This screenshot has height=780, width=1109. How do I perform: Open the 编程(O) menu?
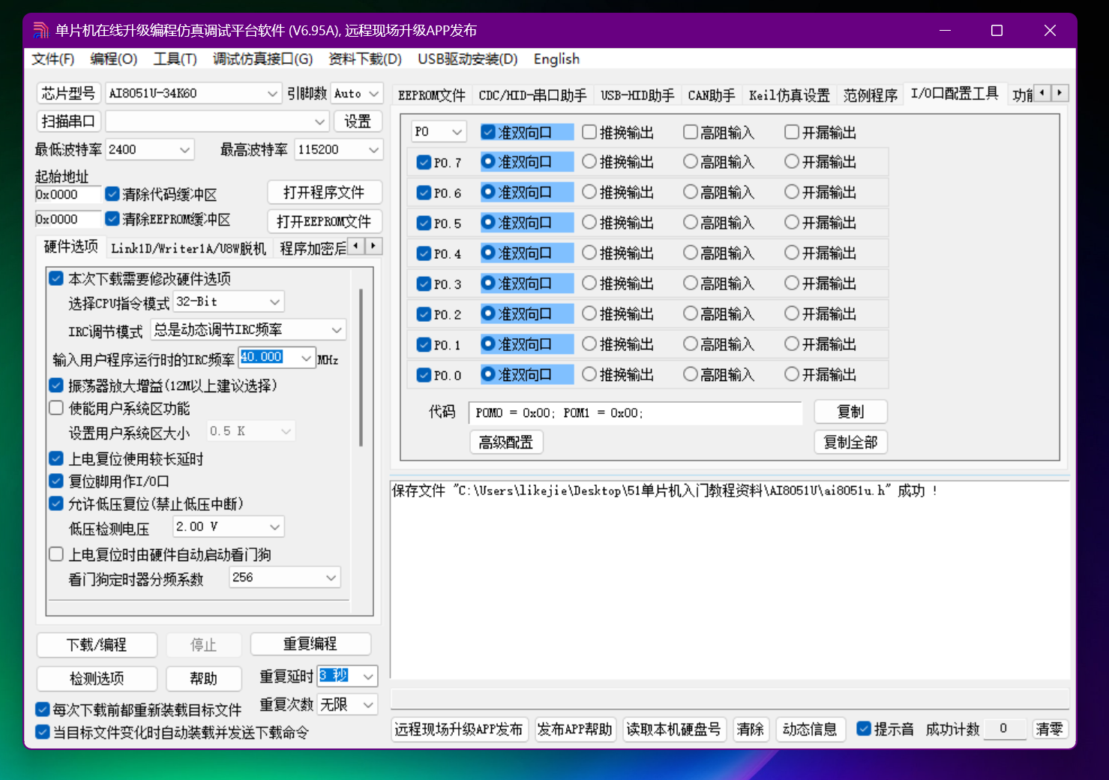pyautogui.click(x=114, y=59)
